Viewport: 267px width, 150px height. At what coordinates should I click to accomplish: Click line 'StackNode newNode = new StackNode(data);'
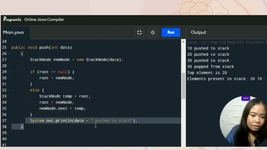pos(76,60)
